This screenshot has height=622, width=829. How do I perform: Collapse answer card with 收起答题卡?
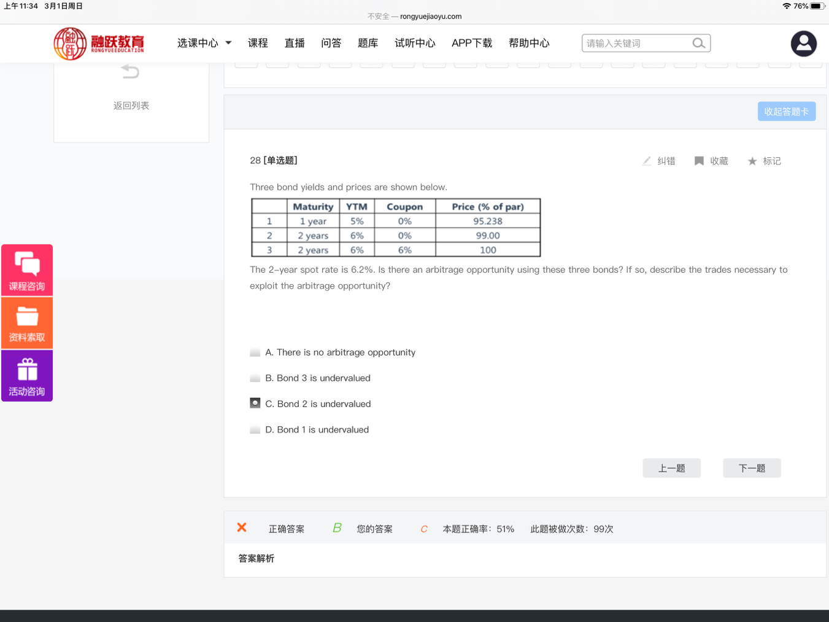(786, 111)
